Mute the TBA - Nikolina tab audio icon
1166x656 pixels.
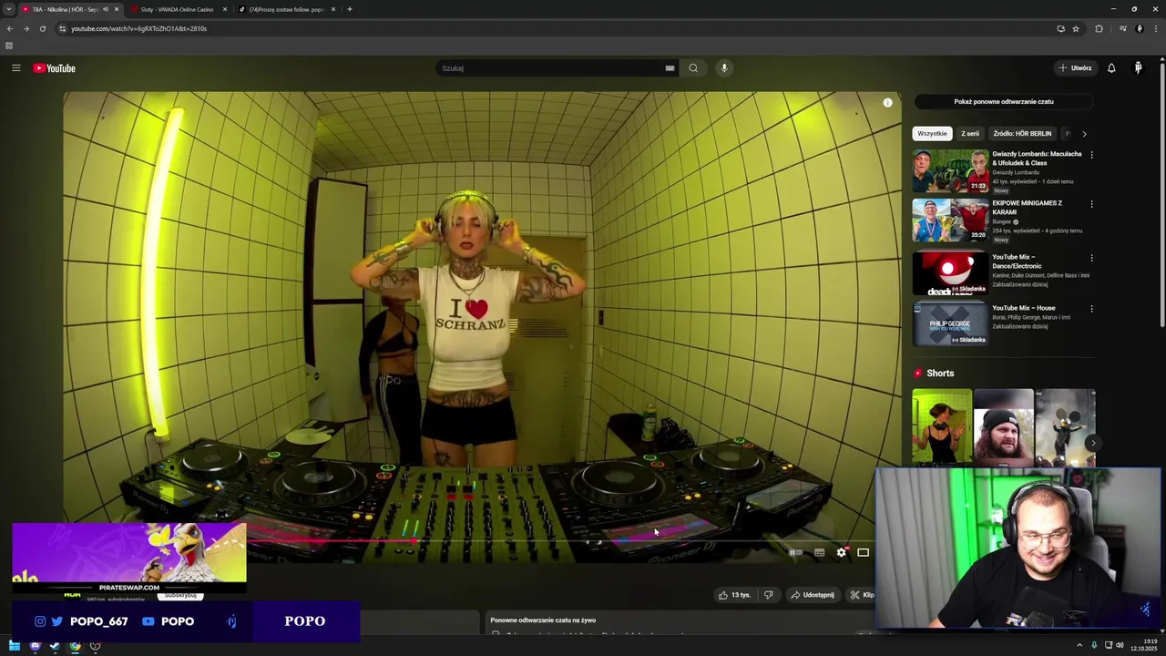coord(105,9)
